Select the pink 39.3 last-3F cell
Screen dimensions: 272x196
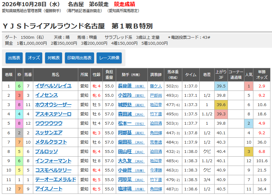pyautogui.click(x=221, y=114)
